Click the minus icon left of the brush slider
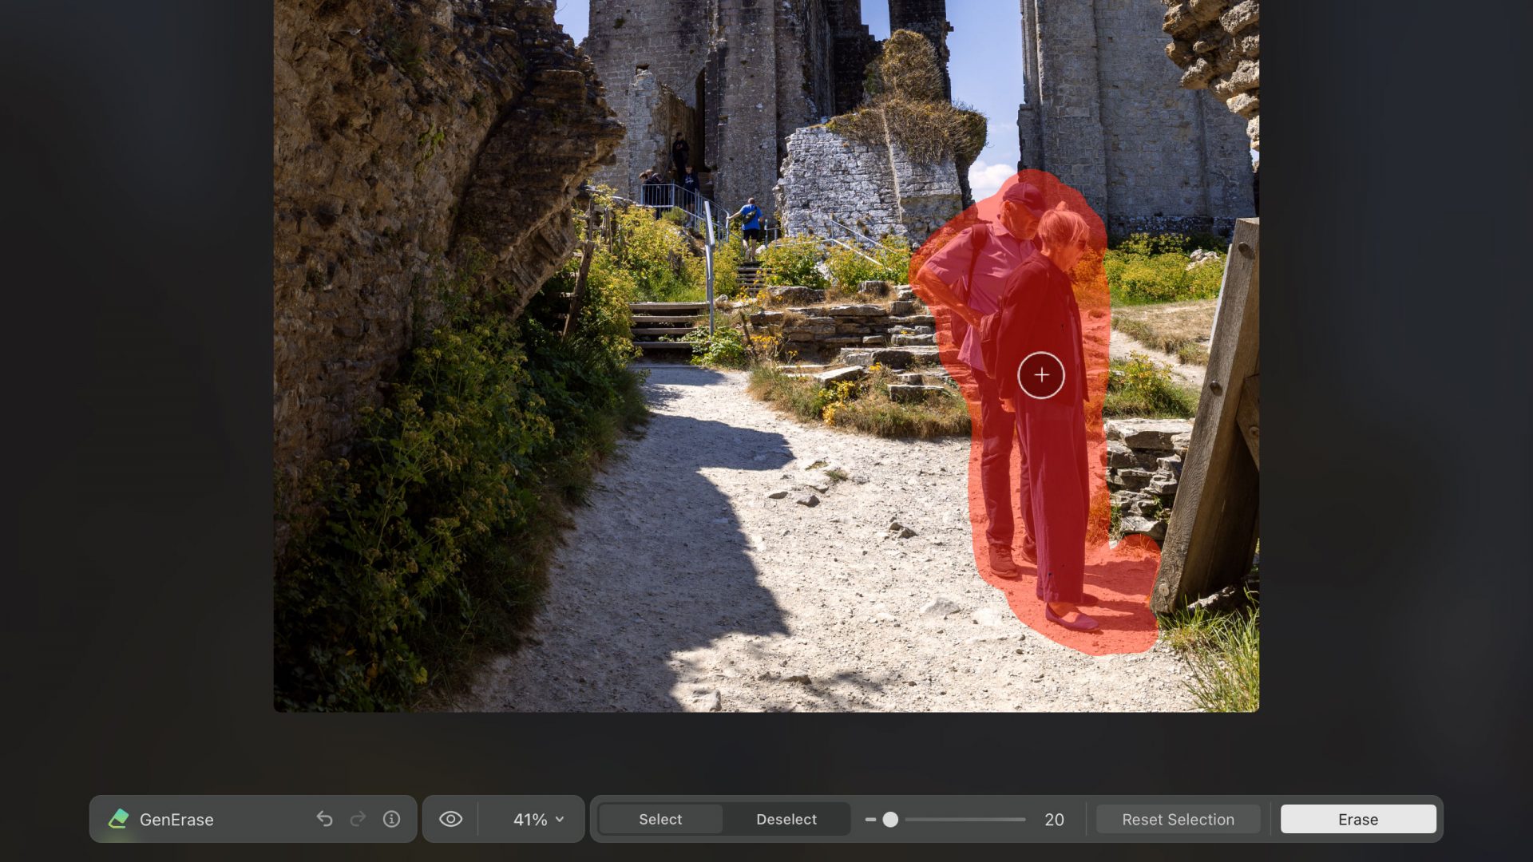The height and width of the screenshot is (862, 1533). [x=870, y=819]
